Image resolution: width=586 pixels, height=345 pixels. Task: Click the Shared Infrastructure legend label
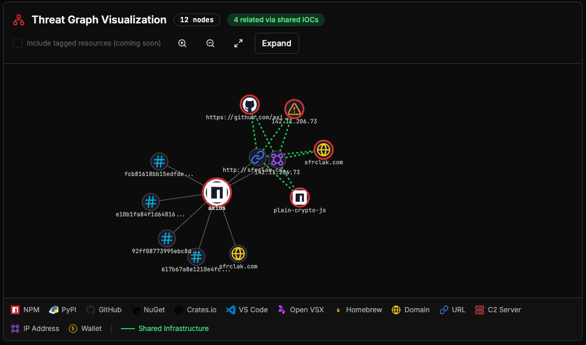(174, 329)
